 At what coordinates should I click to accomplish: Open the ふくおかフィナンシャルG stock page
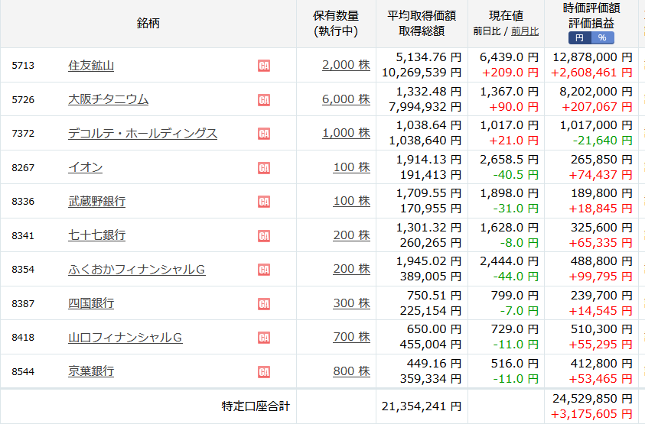pos(136,270)
